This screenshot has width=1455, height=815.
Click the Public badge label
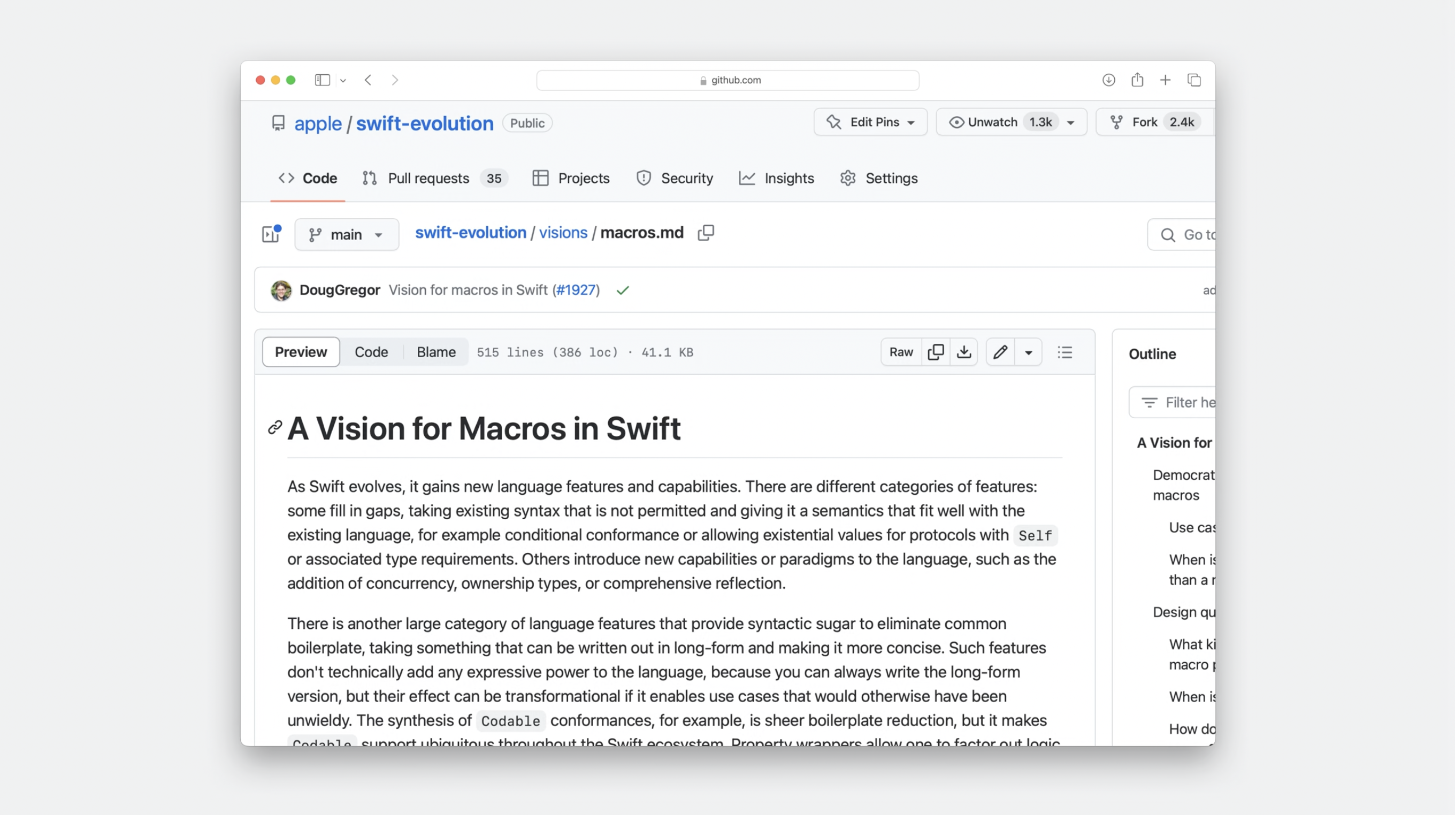(x=527, y=123)
